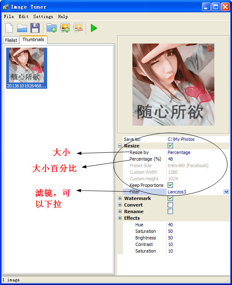Open the Settings menu
Image resolution: width=232 pixels, height=285 pixels.
(x=43, y=16)
